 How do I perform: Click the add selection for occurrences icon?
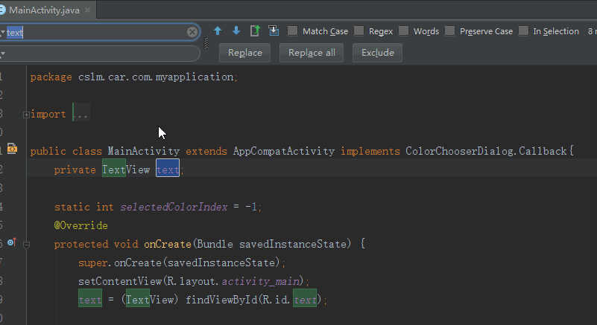tap(274, 30)
